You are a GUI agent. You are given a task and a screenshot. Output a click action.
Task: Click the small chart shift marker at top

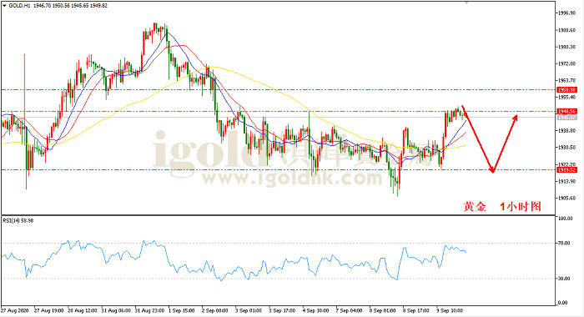[466, 3]
